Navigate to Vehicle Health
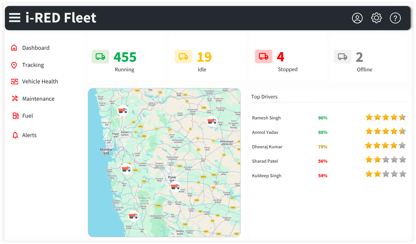Image resolution: width=416 pixels, height=244 pixels. point(40,82)
